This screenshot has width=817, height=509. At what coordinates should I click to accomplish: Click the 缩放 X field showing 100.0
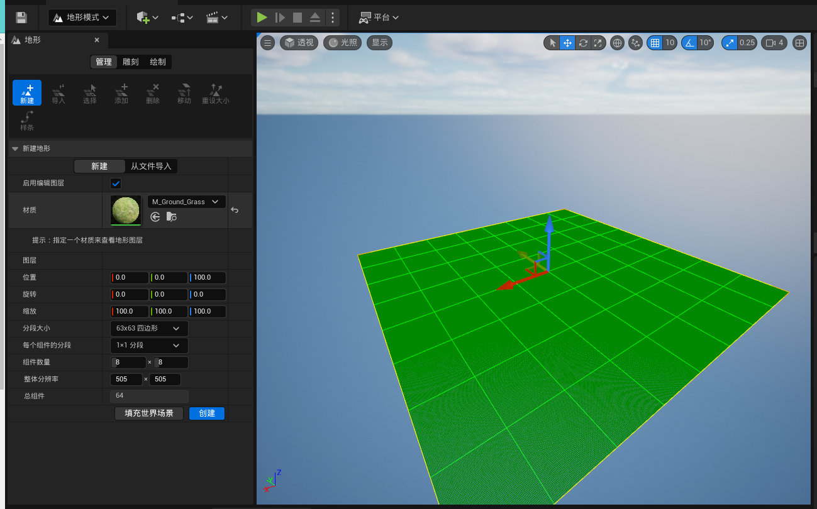(130, 311)
